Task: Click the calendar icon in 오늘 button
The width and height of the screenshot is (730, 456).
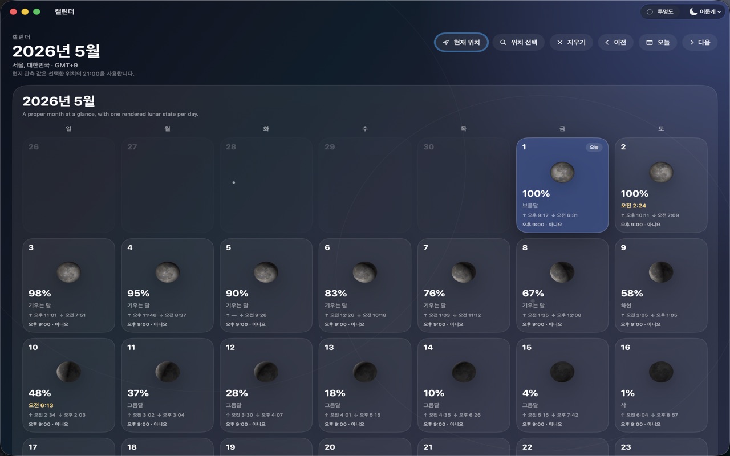Action: 649,43
